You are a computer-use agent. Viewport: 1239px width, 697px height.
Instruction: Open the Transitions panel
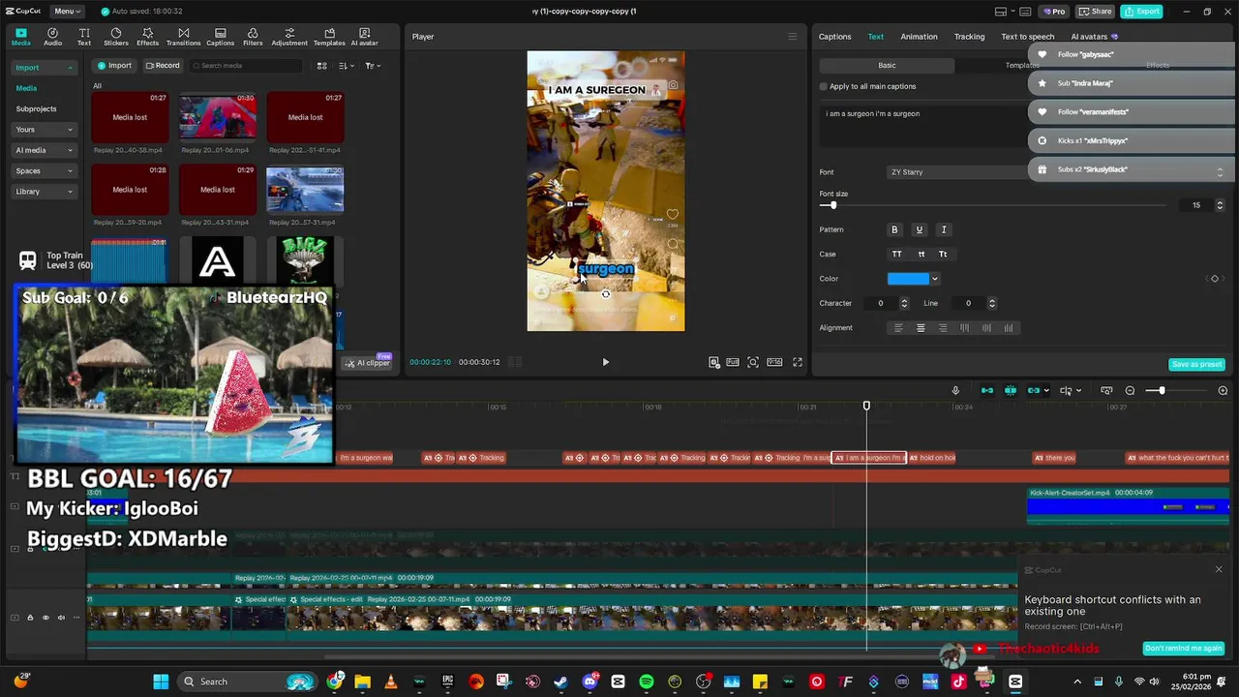(183, 37)
